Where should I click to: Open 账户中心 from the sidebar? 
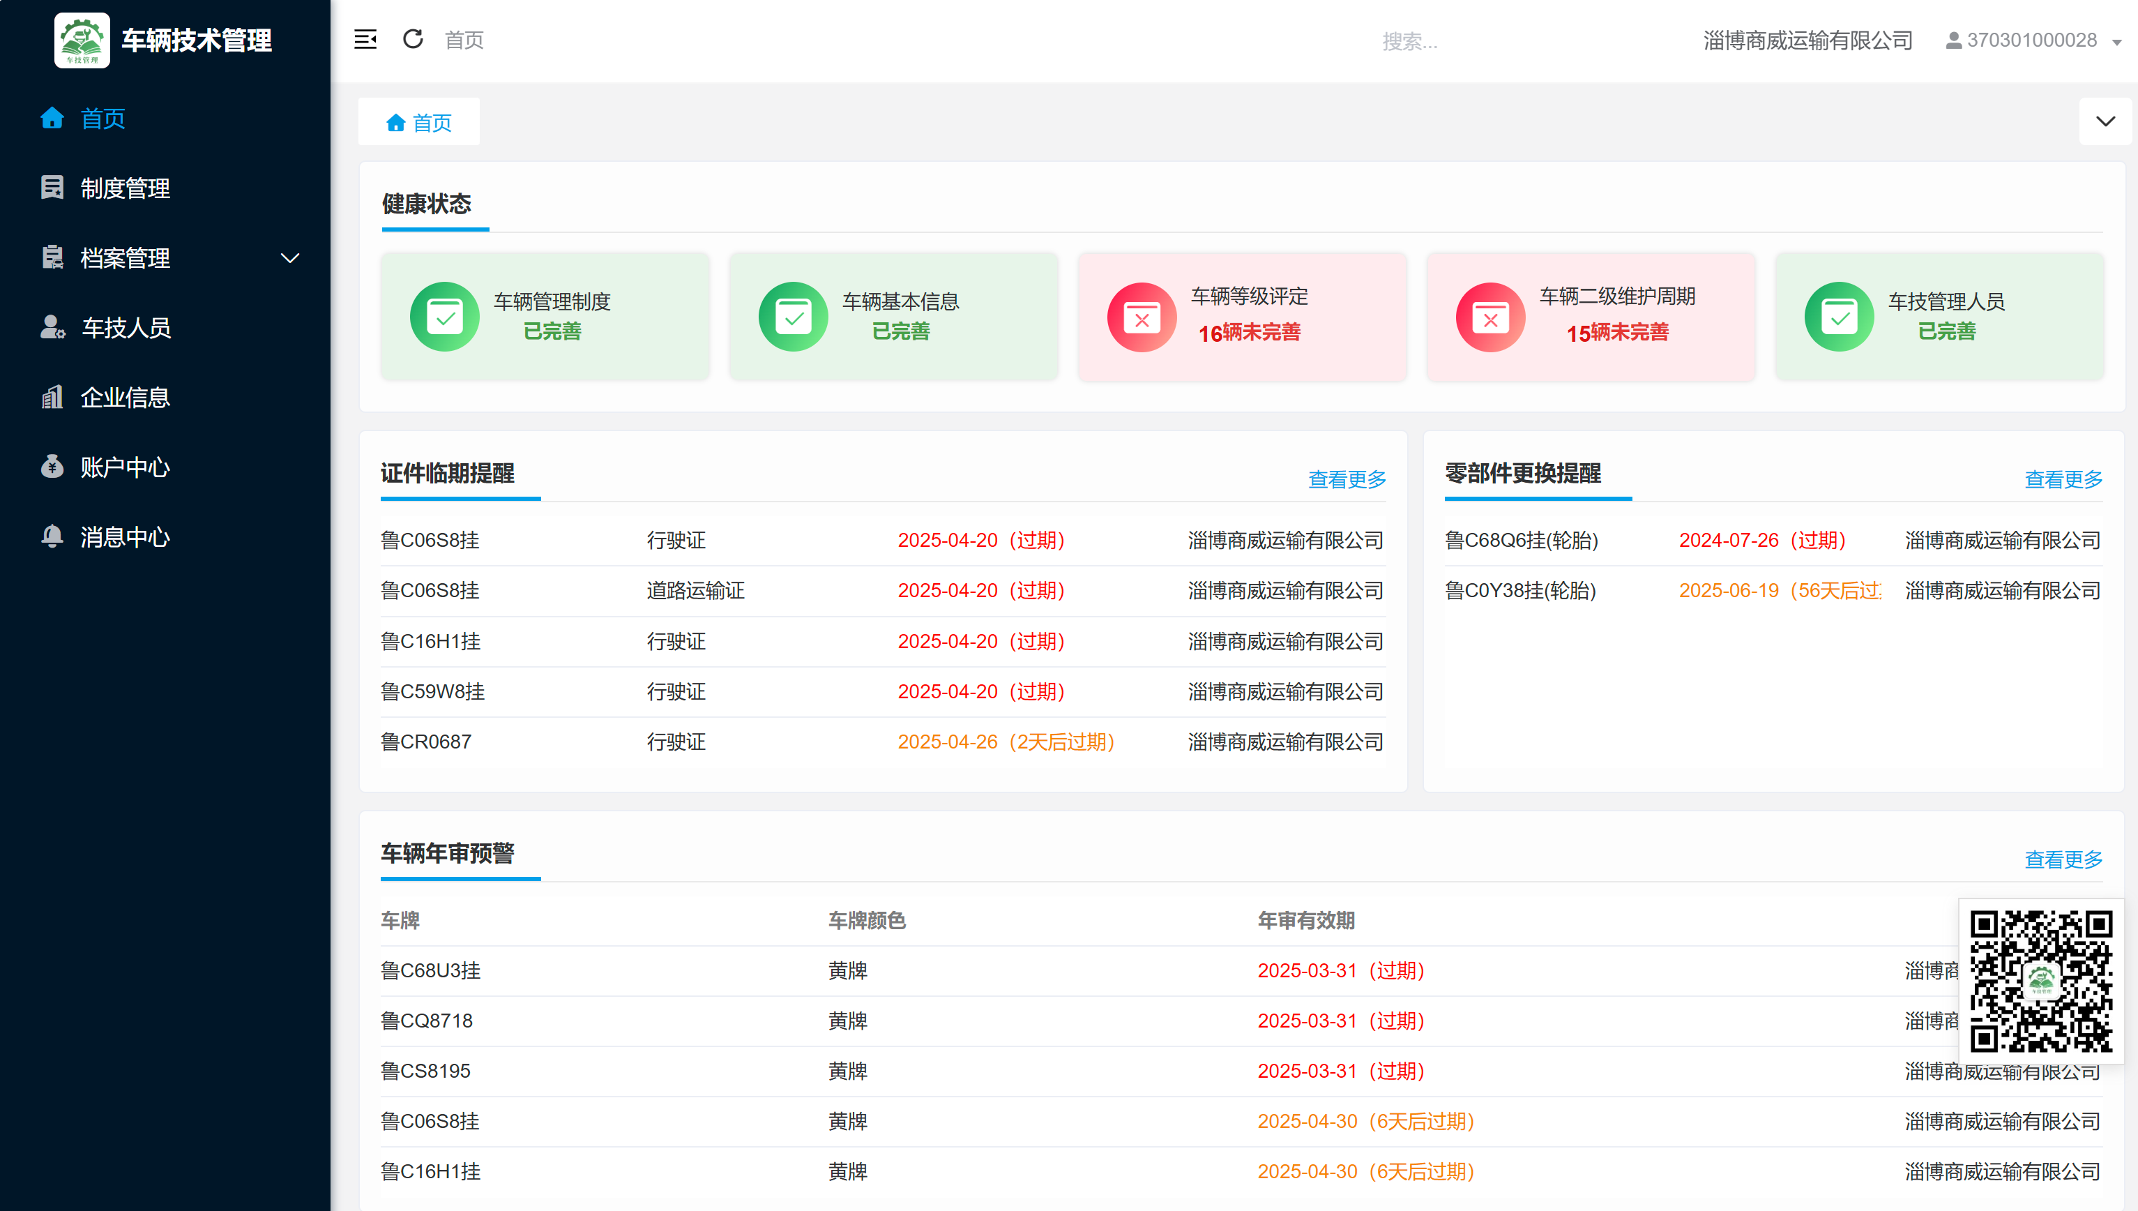click(x=125, y=467)
